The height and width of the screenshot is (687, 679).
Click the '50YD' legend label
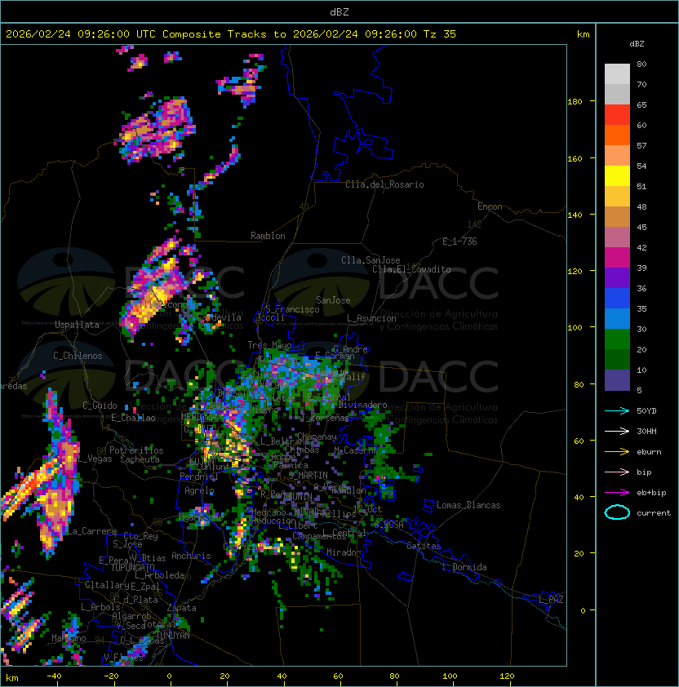[646, 411]
